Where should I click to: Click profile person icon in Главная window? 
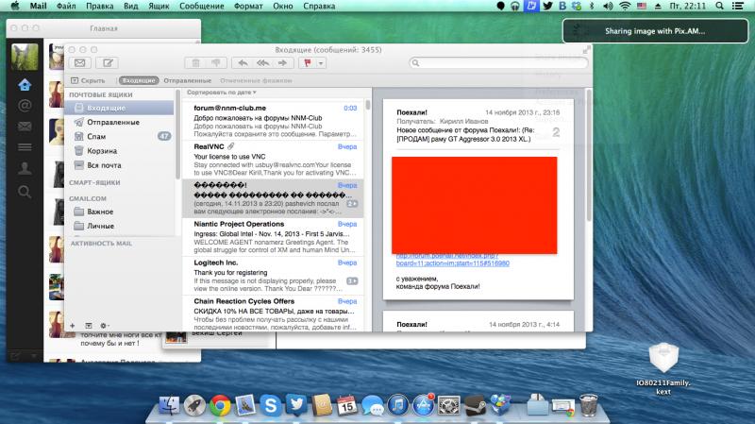[x=25, y=168]
